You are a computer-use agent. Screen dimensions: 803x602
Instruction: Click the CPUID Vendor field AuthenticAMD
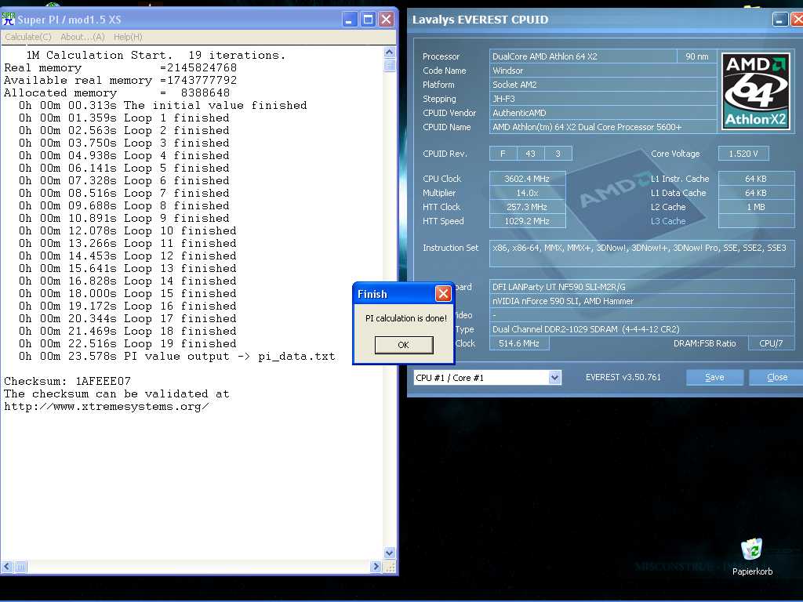coord(603,113)
